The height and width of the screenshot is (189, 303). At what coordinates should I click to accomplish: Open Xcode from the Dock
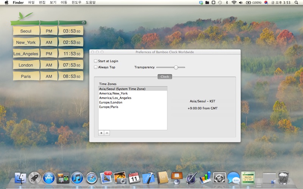pos(148,178)
